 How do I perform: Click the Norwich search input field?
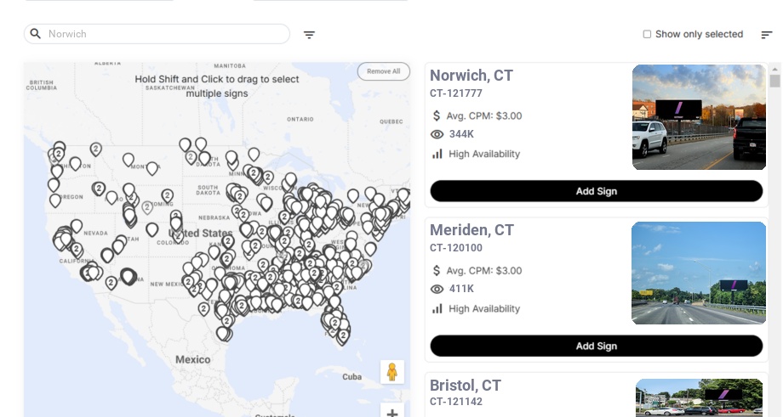(x=166, y=34)
